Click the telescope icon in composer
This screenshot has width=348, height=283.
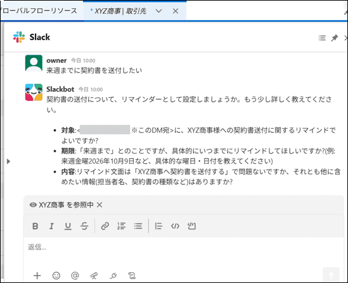(94, 275)
